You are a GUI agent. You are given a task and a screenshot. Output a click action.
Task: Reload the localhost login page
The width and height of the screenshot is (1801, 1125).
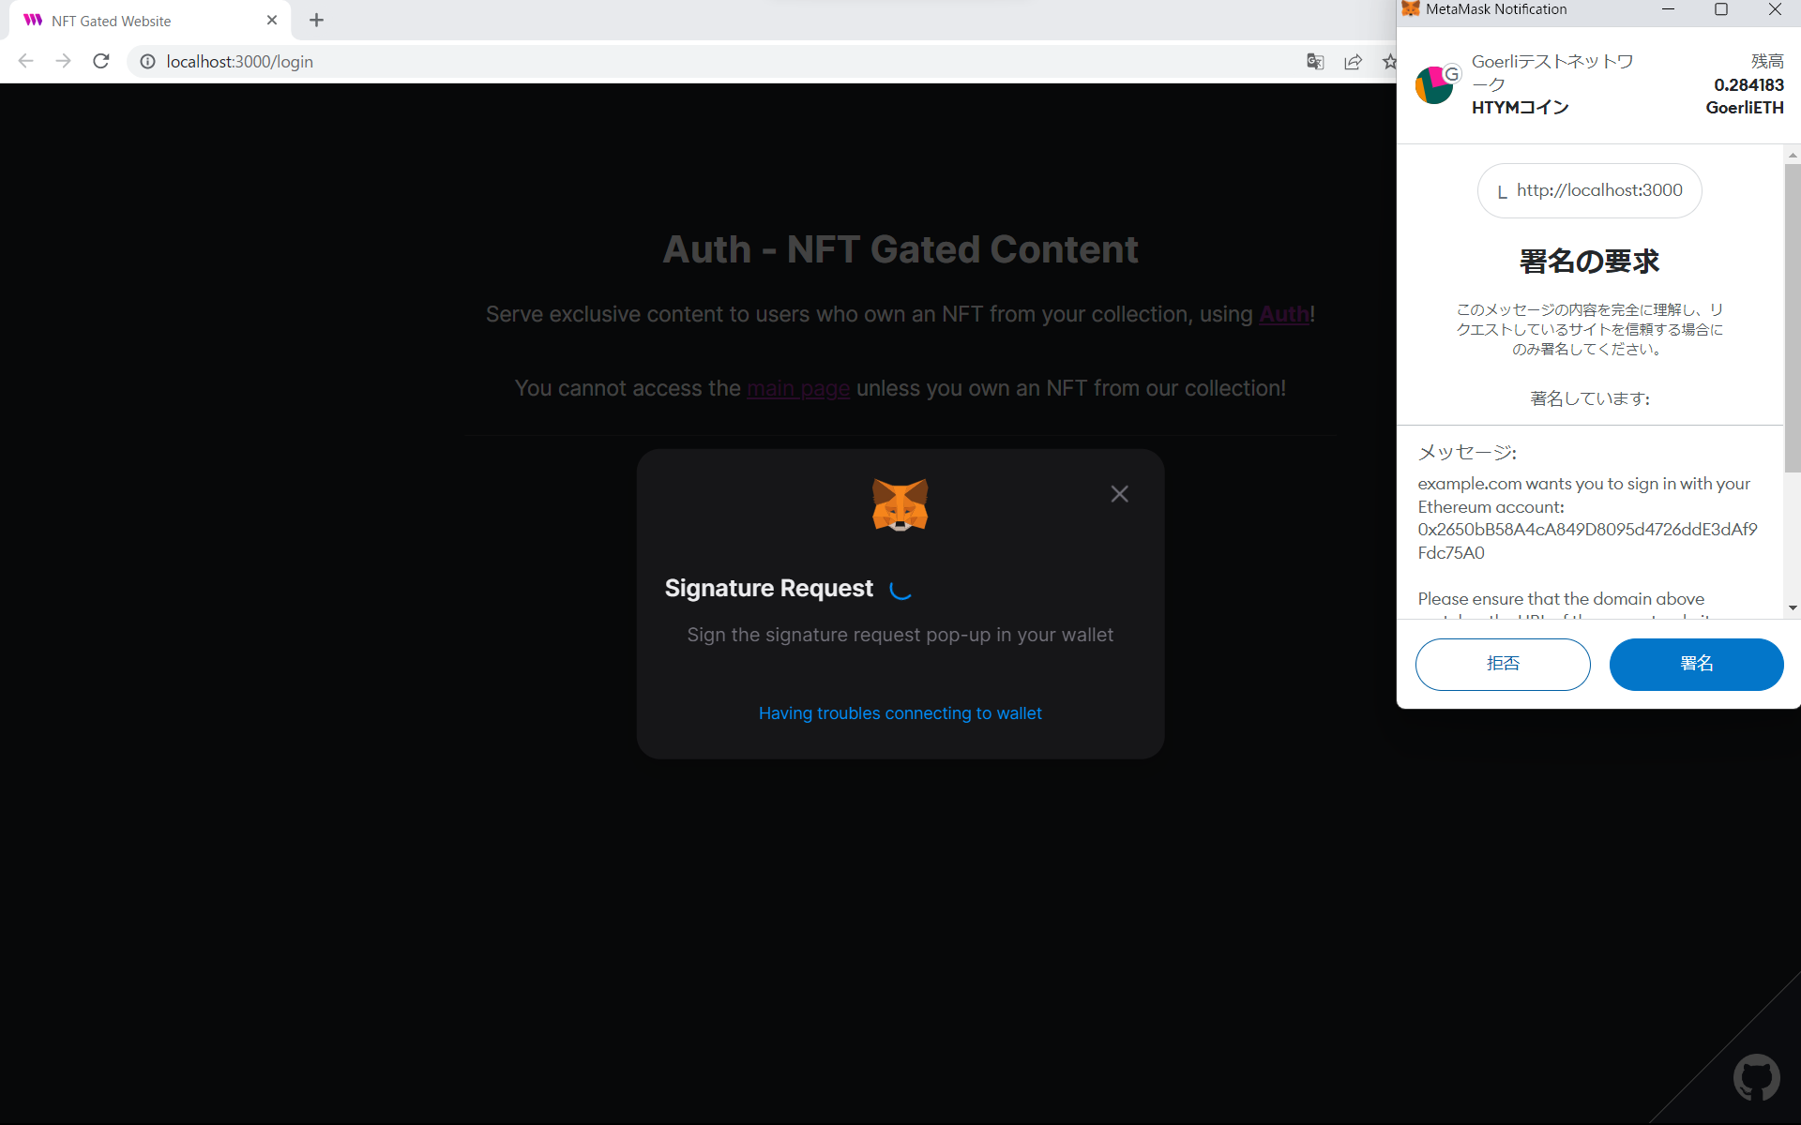coord(101,62)
